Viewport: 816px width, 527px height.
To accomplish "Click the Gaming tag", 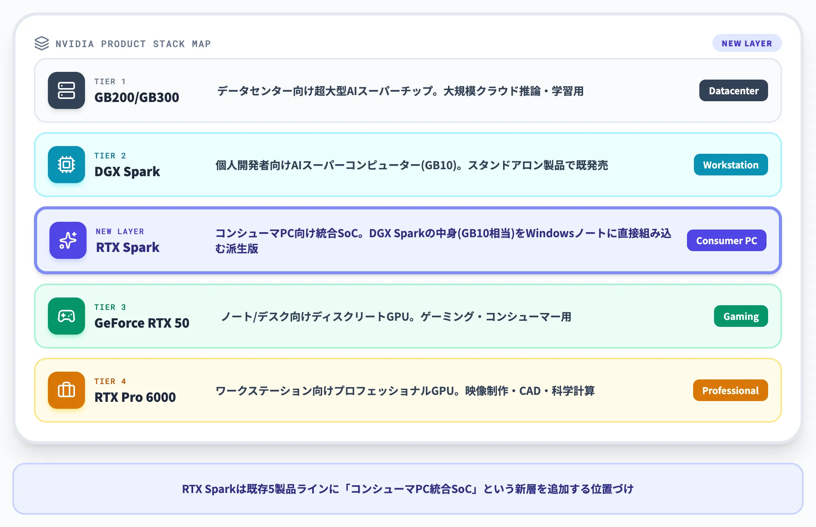I will [741, 316].
